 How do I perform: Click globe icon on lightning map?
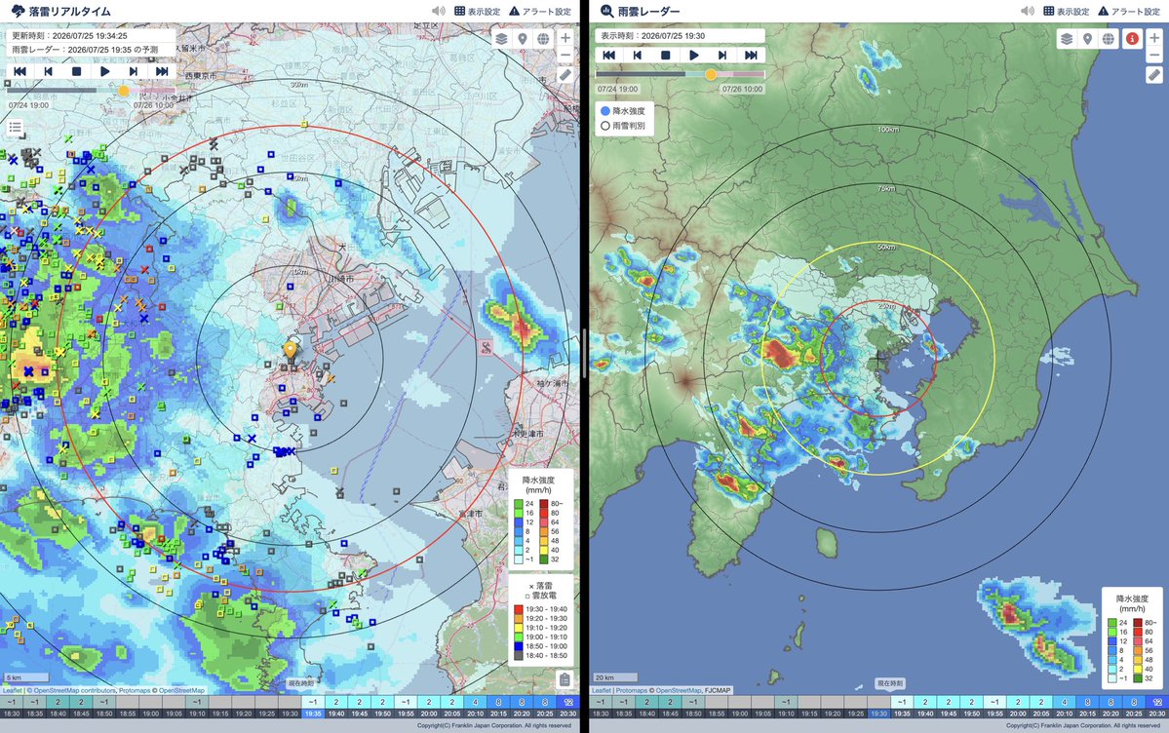coord(543,39)
